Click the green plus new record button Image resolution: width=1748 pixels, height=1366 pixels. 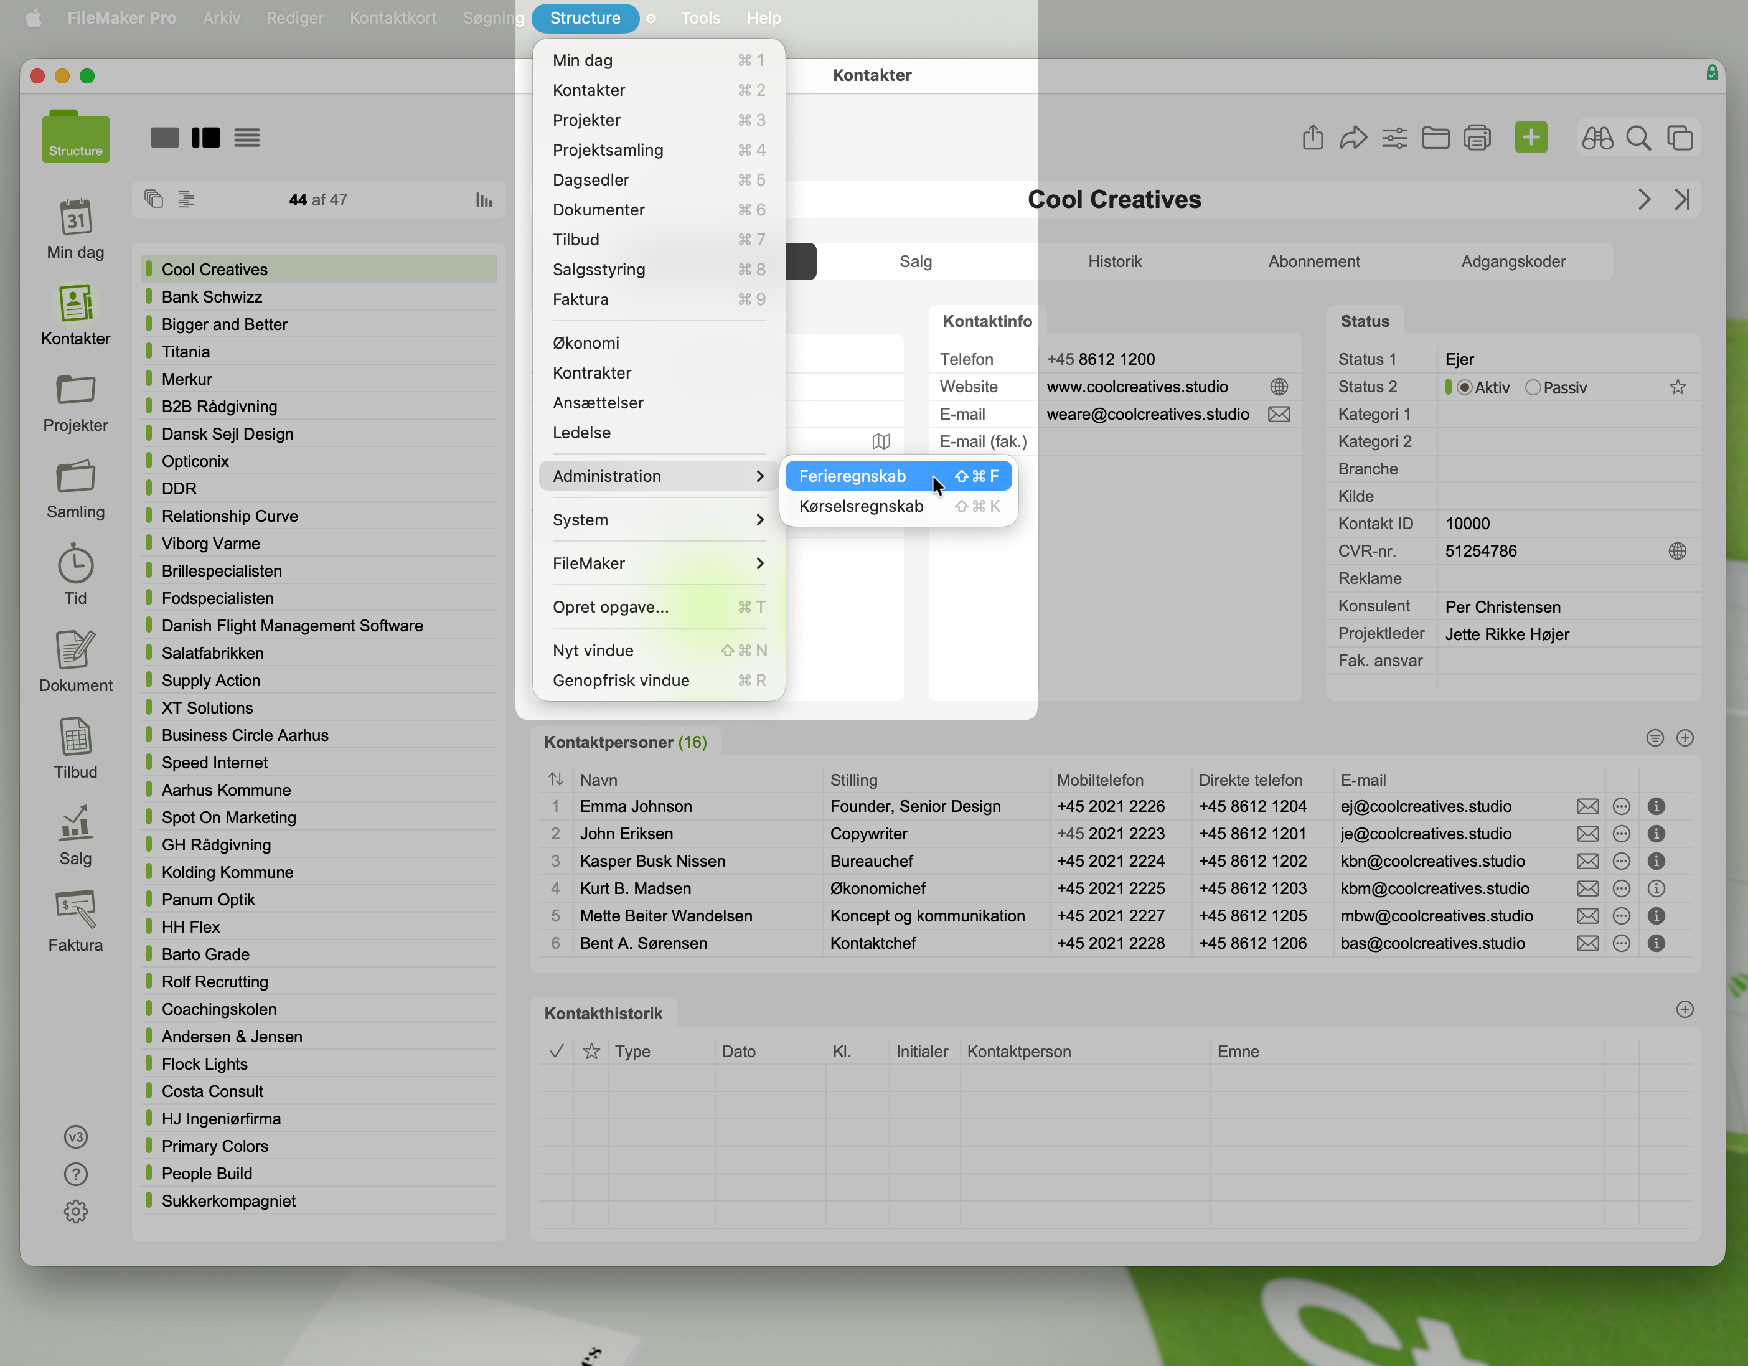tap(1530, 138)
